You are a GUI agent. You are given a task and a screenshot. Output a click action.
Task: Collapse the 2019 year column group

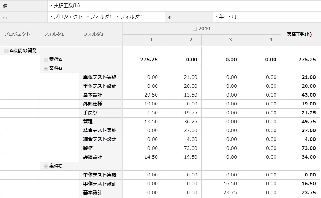point(195,29)
